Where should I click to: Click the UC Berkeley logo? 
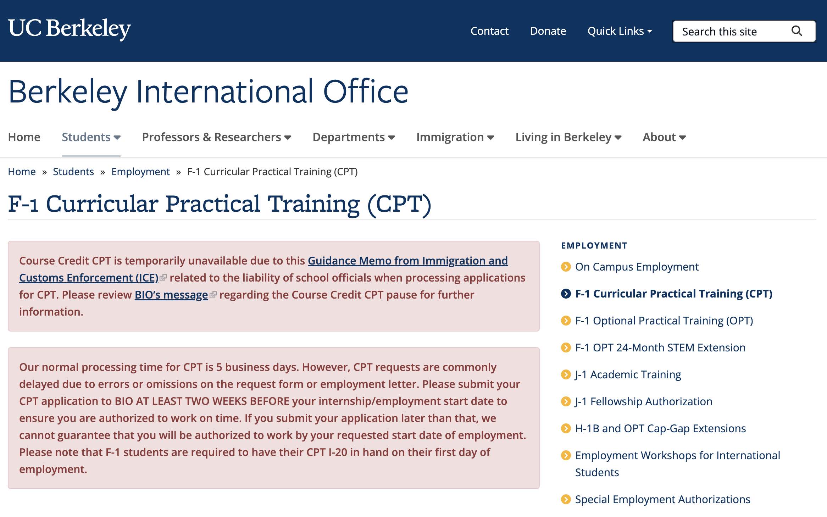click(x=70, y=29)
